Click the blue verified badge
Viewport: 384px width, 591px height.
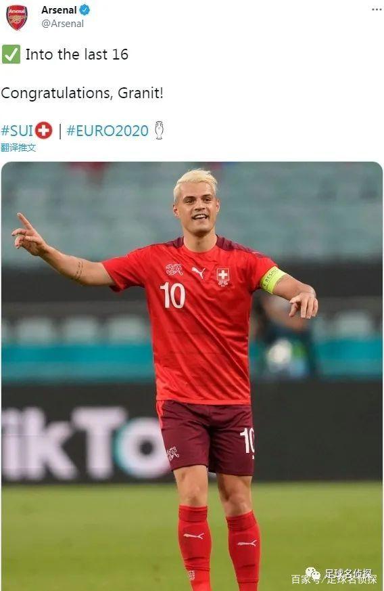point(85,10)
